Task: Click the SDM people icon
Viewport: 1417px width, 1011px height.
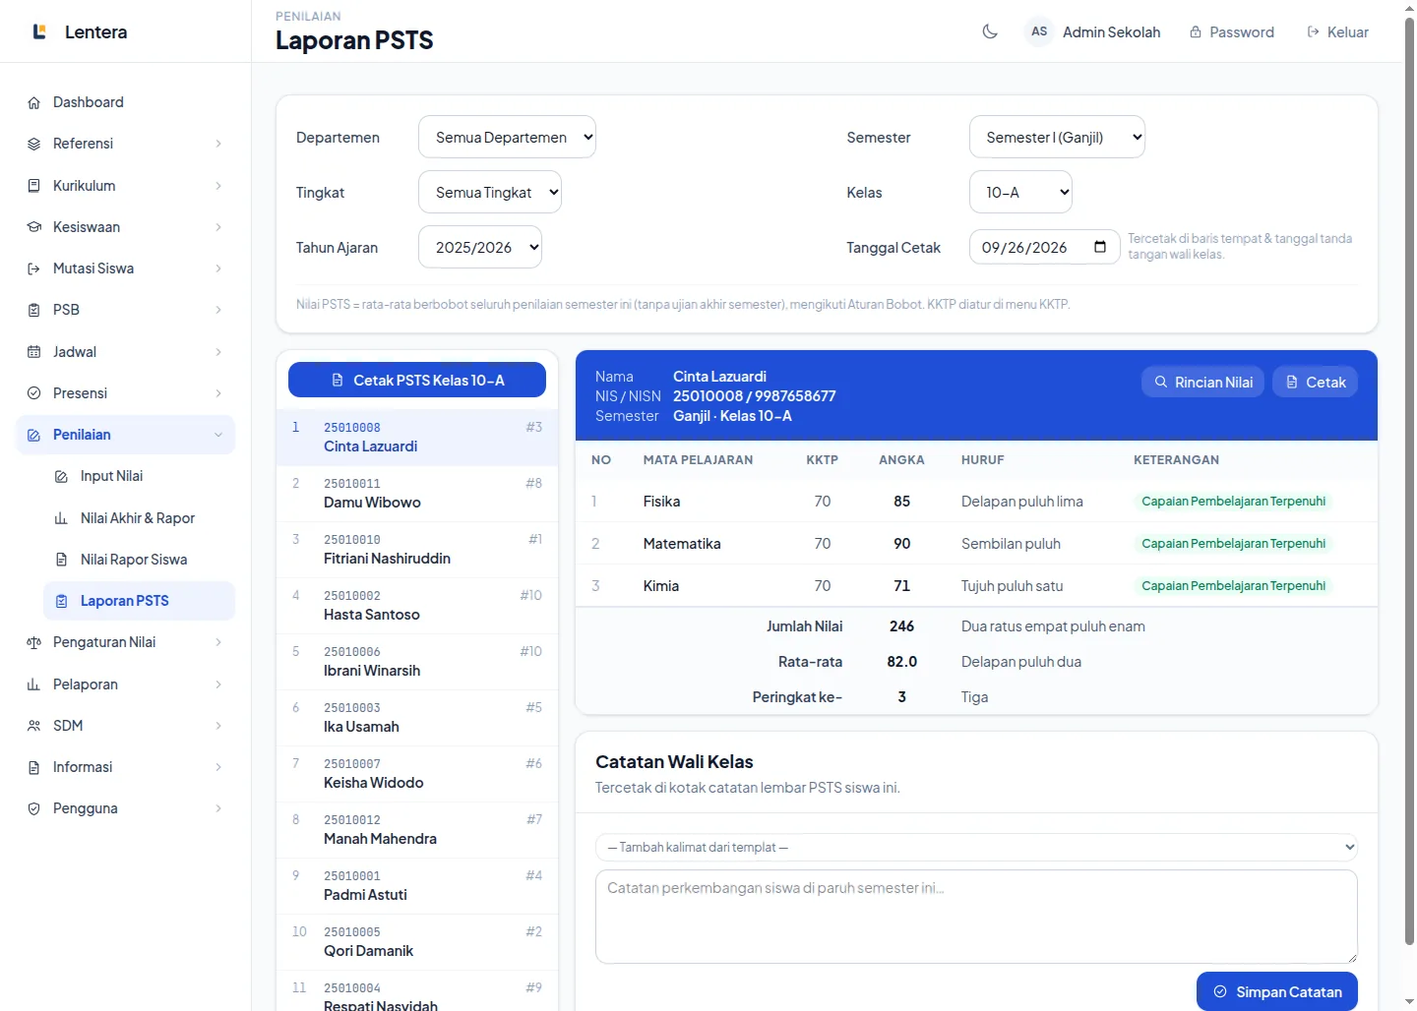Action: [x=33, y=726]
